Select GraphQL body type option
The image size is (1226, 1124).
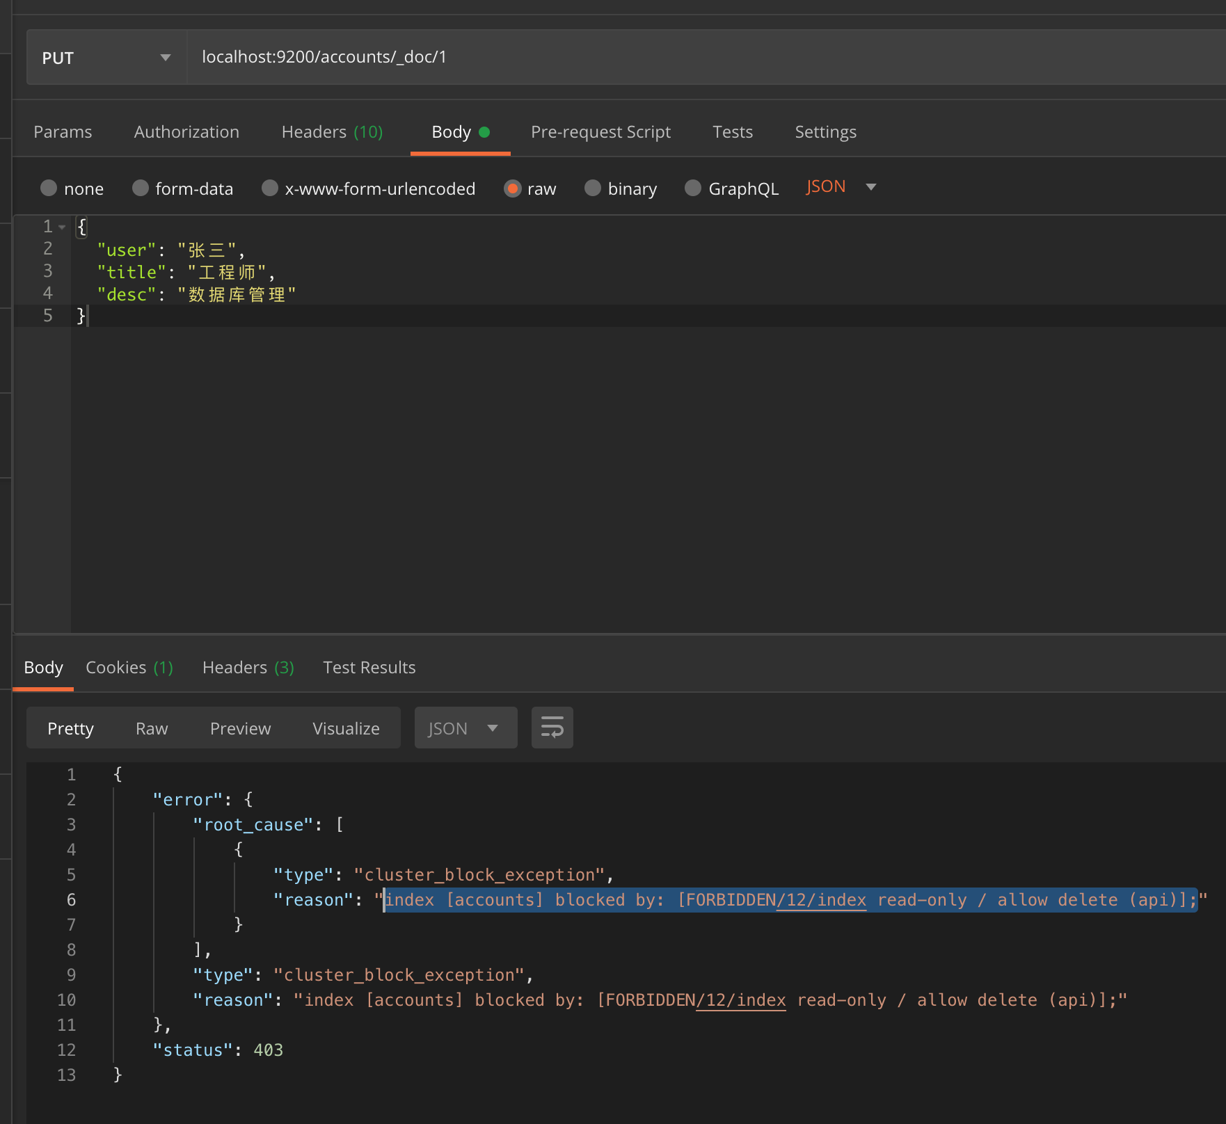[693, 188]
